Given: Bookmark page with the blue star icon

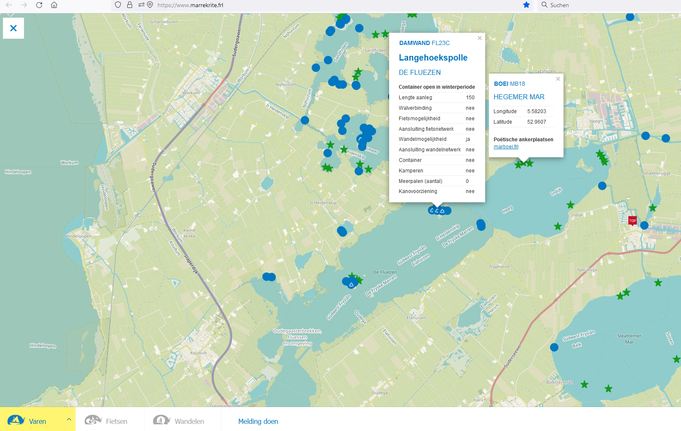Looking at the screenshot, I should click(x=526, y=5).
